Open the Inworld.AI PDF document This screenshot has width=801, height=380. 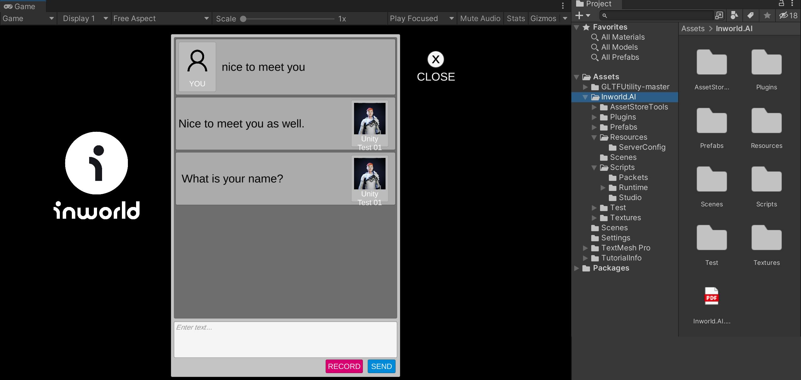pyautogui.click(x=711, y=297)
